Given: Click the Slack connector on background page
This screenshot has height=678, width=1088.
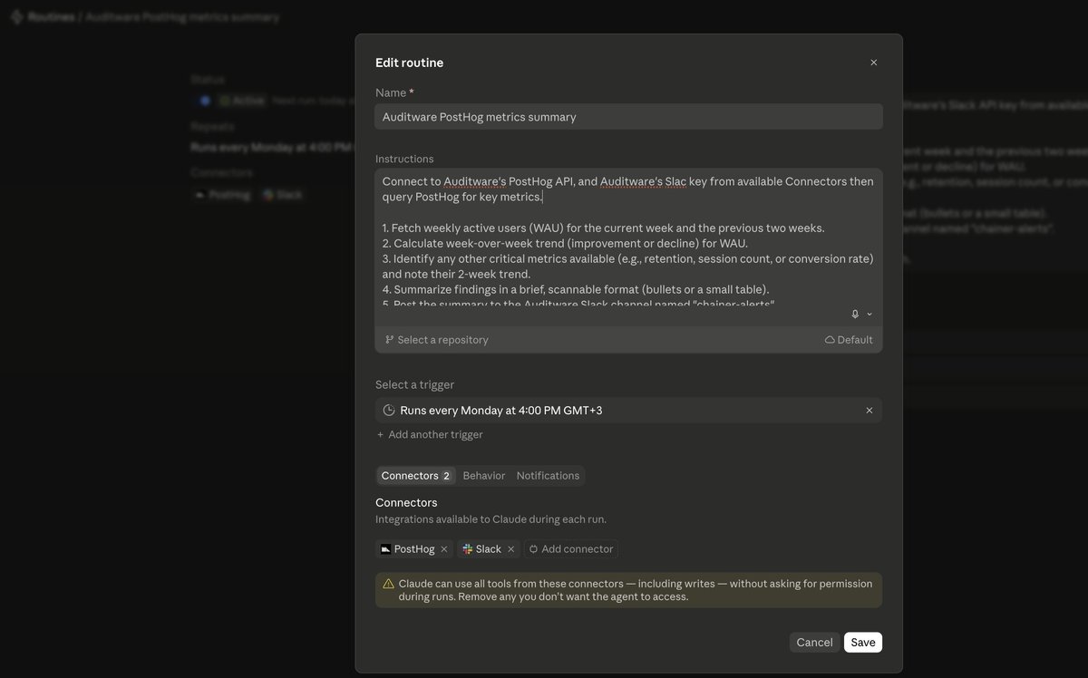Looking at the screenshot, I should (283, 195).
